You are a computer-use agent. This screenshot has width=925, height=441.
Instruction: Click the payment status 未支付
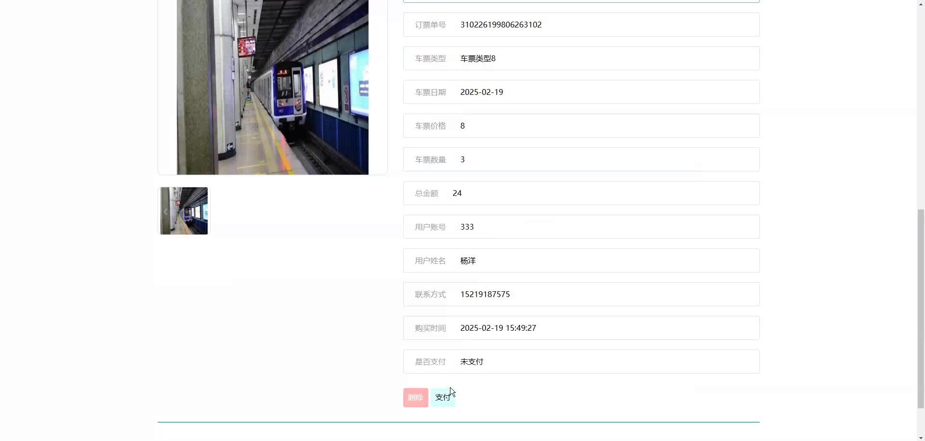point(472,362)
